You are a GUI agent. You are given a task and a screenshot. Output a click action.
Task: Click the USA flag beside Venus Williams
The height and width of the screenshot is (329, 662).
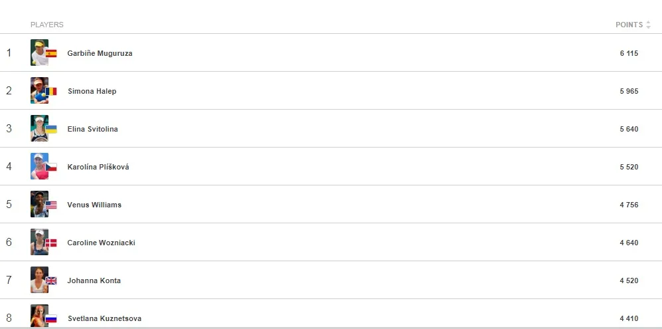click(51, 205)
